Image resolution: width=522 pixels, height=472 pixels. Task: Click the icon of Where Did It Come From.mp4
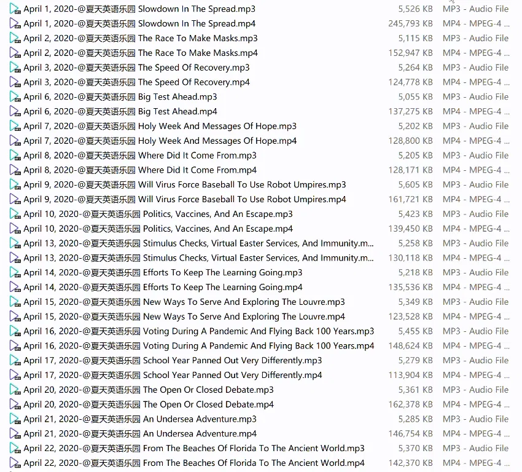[15, 170]
